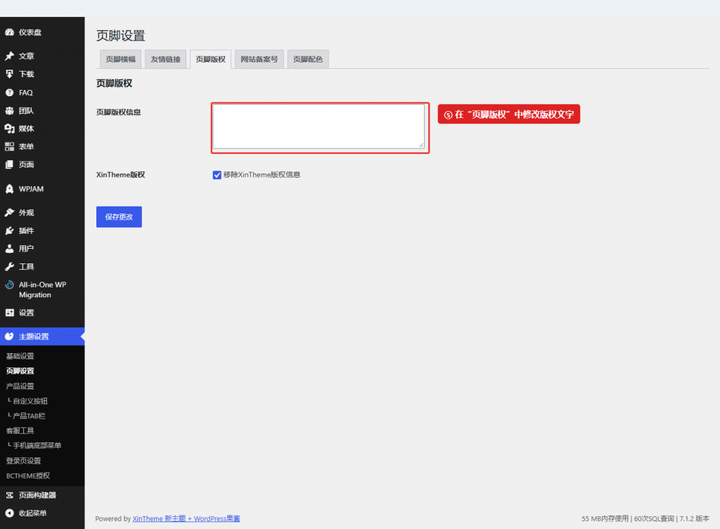
Task: Open the 插件 menu label
Action: pos(26,230)
